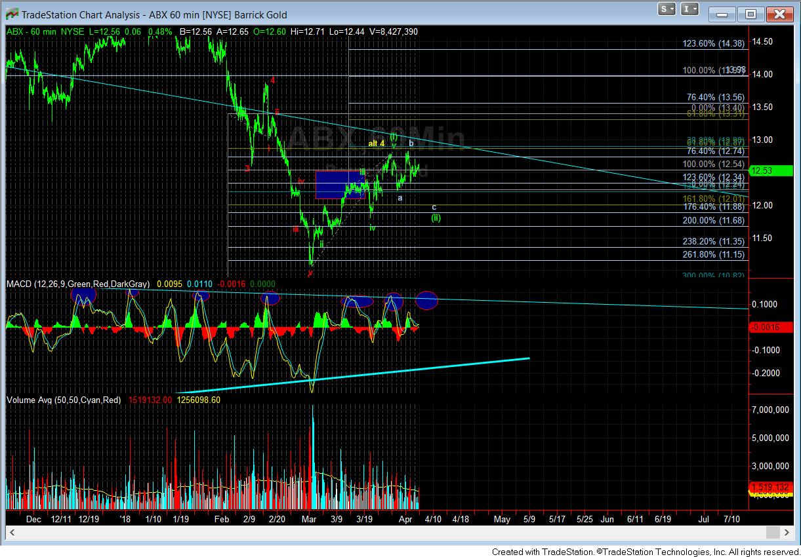Click the '12/11' date label on time axis
Viewport: 801px width, 557px height.
pos(61,519)
